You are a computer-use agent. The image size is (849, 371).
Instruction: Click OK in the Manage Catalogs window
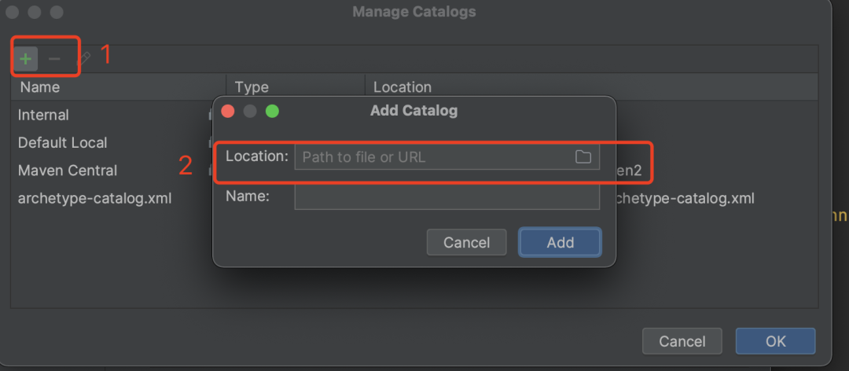pos(775,341)
